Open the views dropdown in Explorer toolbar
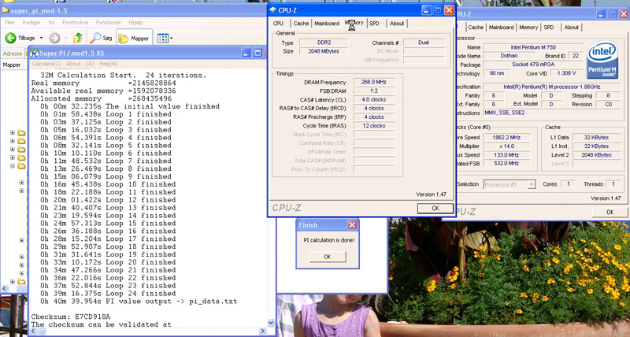The height and width of the screenshot is (337, 630). tap(165, 38)
